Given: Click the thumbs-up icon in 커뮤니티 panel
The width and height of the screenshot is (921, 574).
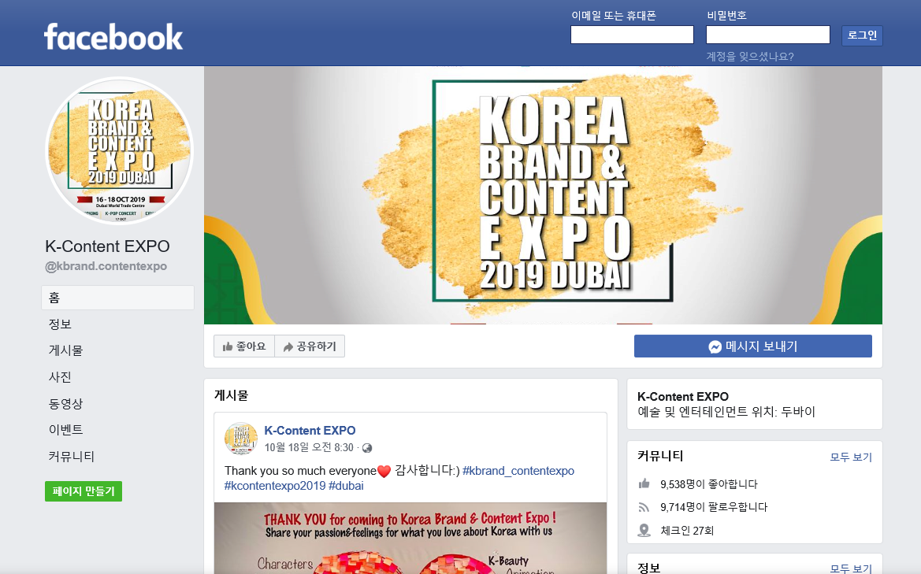Looking at the screenshot, I should click(x=644, y=483).
